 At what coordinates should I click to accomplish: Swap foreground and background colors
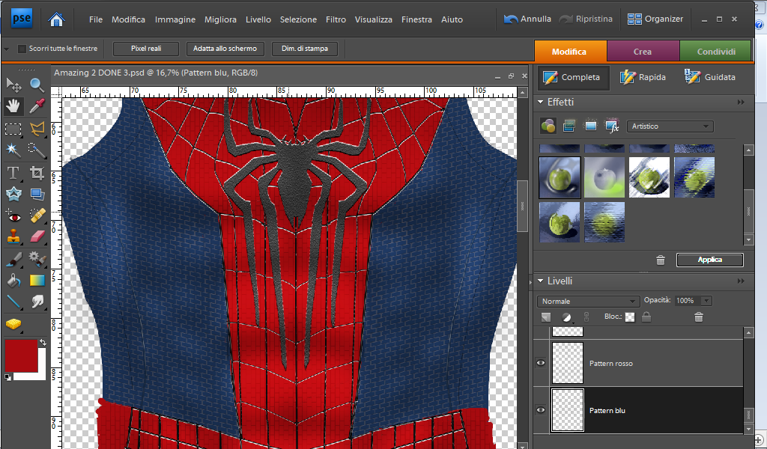click(43, 343)
